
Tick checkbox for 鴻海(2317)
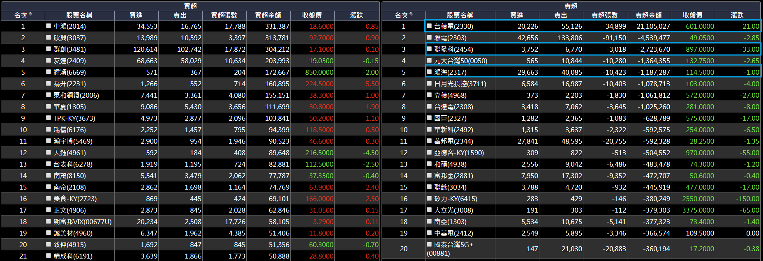(429, 72)
